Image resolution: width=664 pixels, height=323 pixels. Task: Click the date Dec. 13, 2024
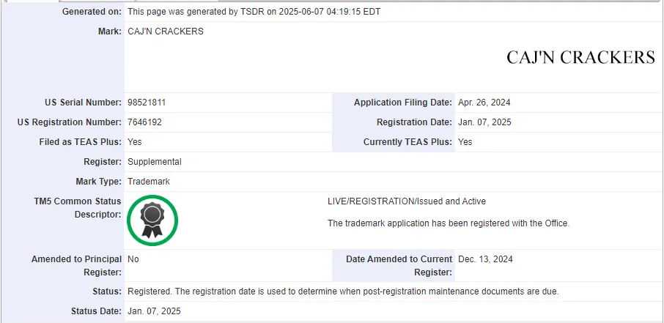point(485,259)
